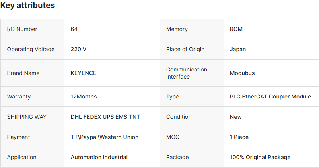Click the 1 Piece MOQ value
Viewport: 319px width, 168px height.
pyautogui.click(x=239, y=137)
